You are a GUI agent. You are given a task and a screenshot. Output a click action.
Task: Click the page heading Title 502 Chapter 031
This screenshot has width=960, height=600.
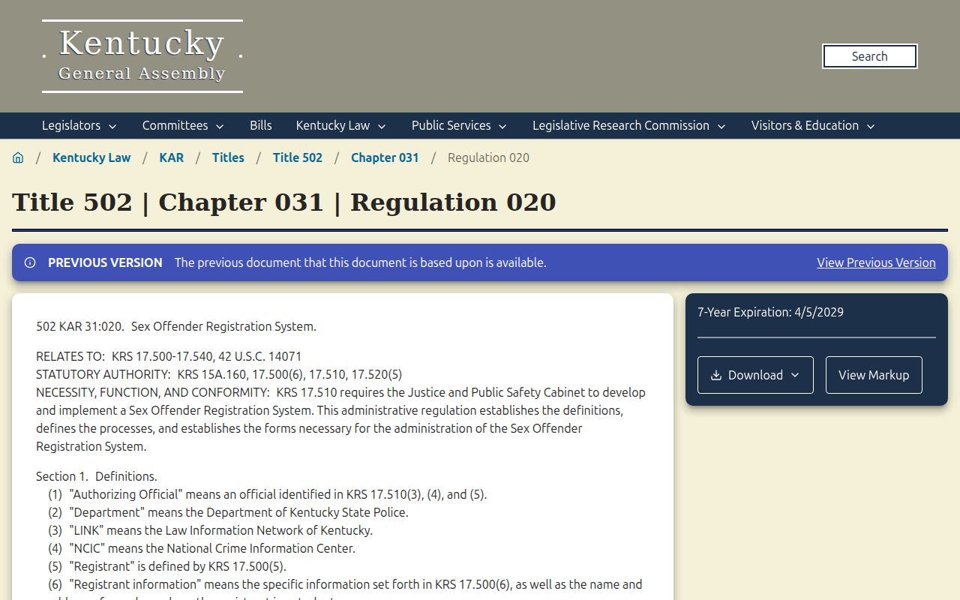284,202
